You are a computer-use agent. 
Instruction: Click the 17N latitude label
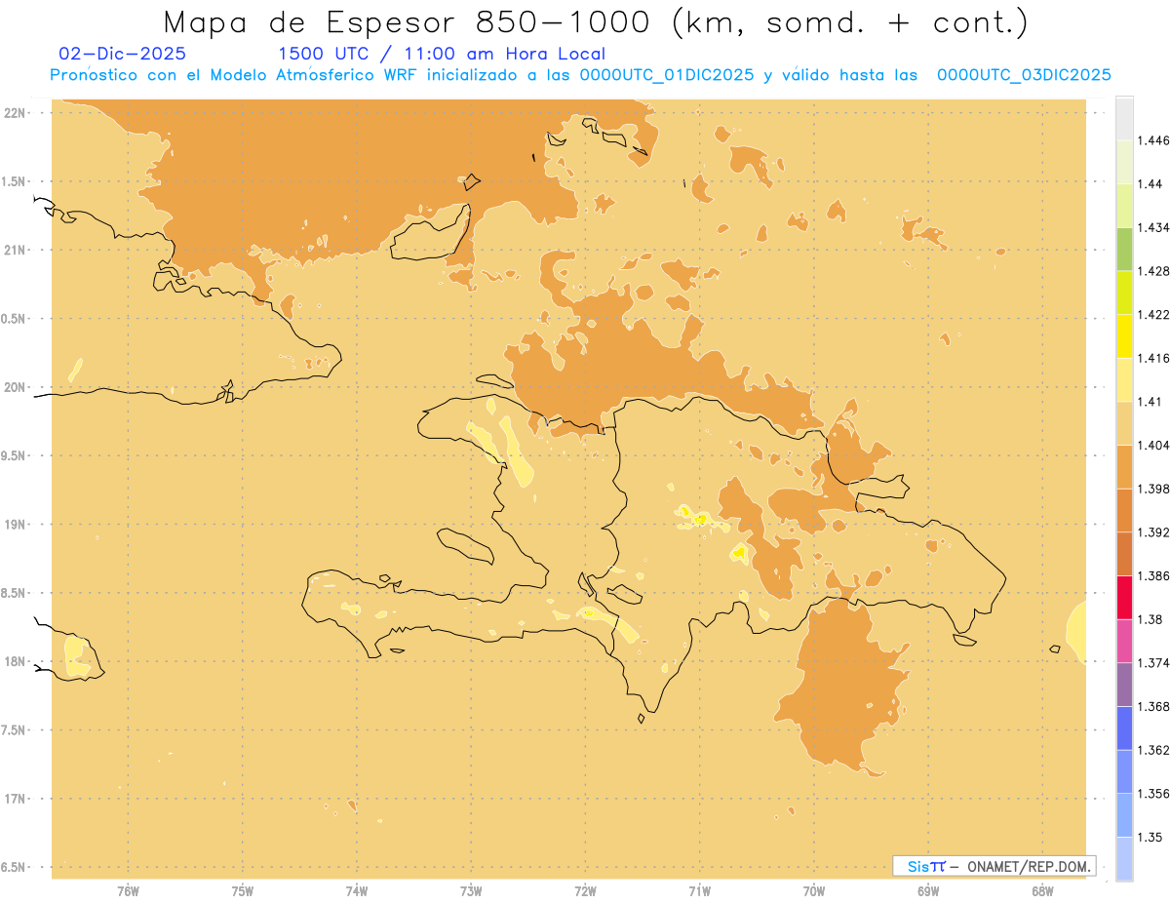(15, 799)
